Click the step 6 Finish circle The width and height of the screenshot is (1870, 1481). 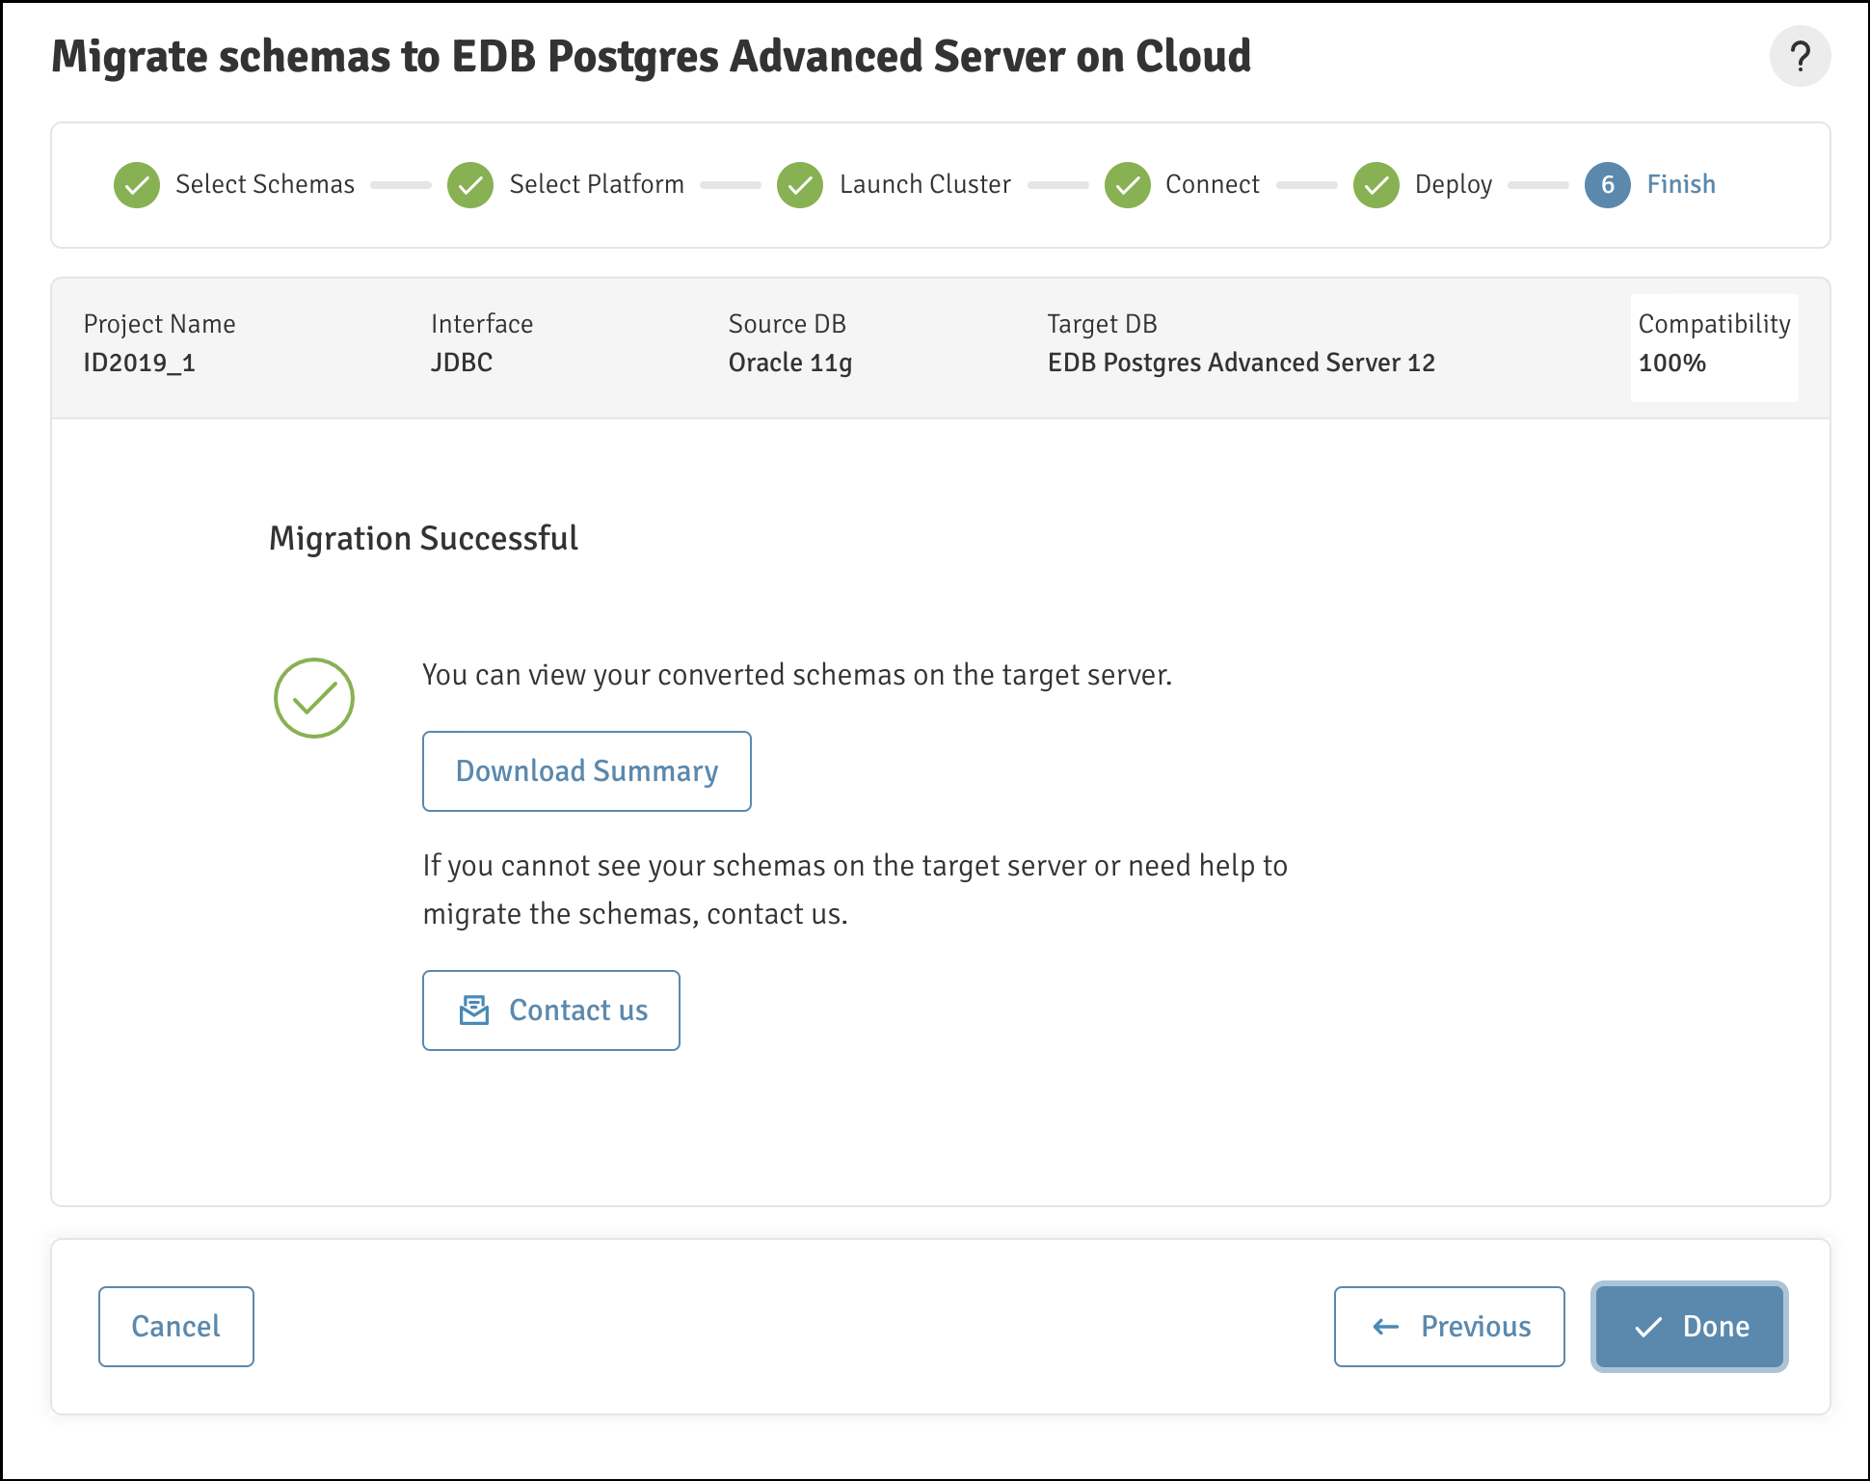point(1608,185)
